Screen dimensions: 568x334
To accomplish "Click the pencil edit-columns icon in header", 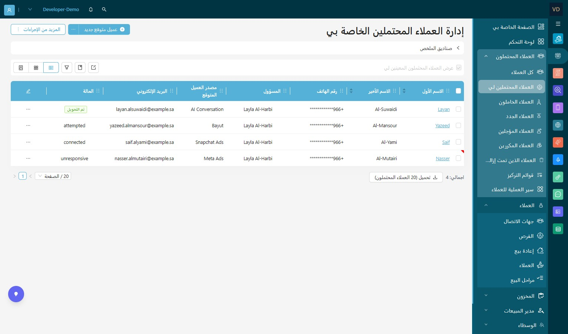I will point(28,91).
